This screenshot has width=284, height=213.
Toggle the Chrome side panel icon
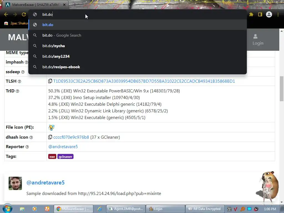(260, 14)
